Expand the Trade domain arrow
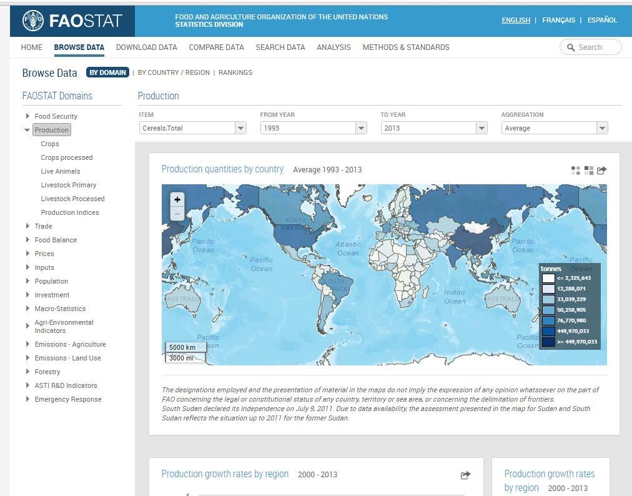This screenshot has height=496, width=632. click(27, 226)
